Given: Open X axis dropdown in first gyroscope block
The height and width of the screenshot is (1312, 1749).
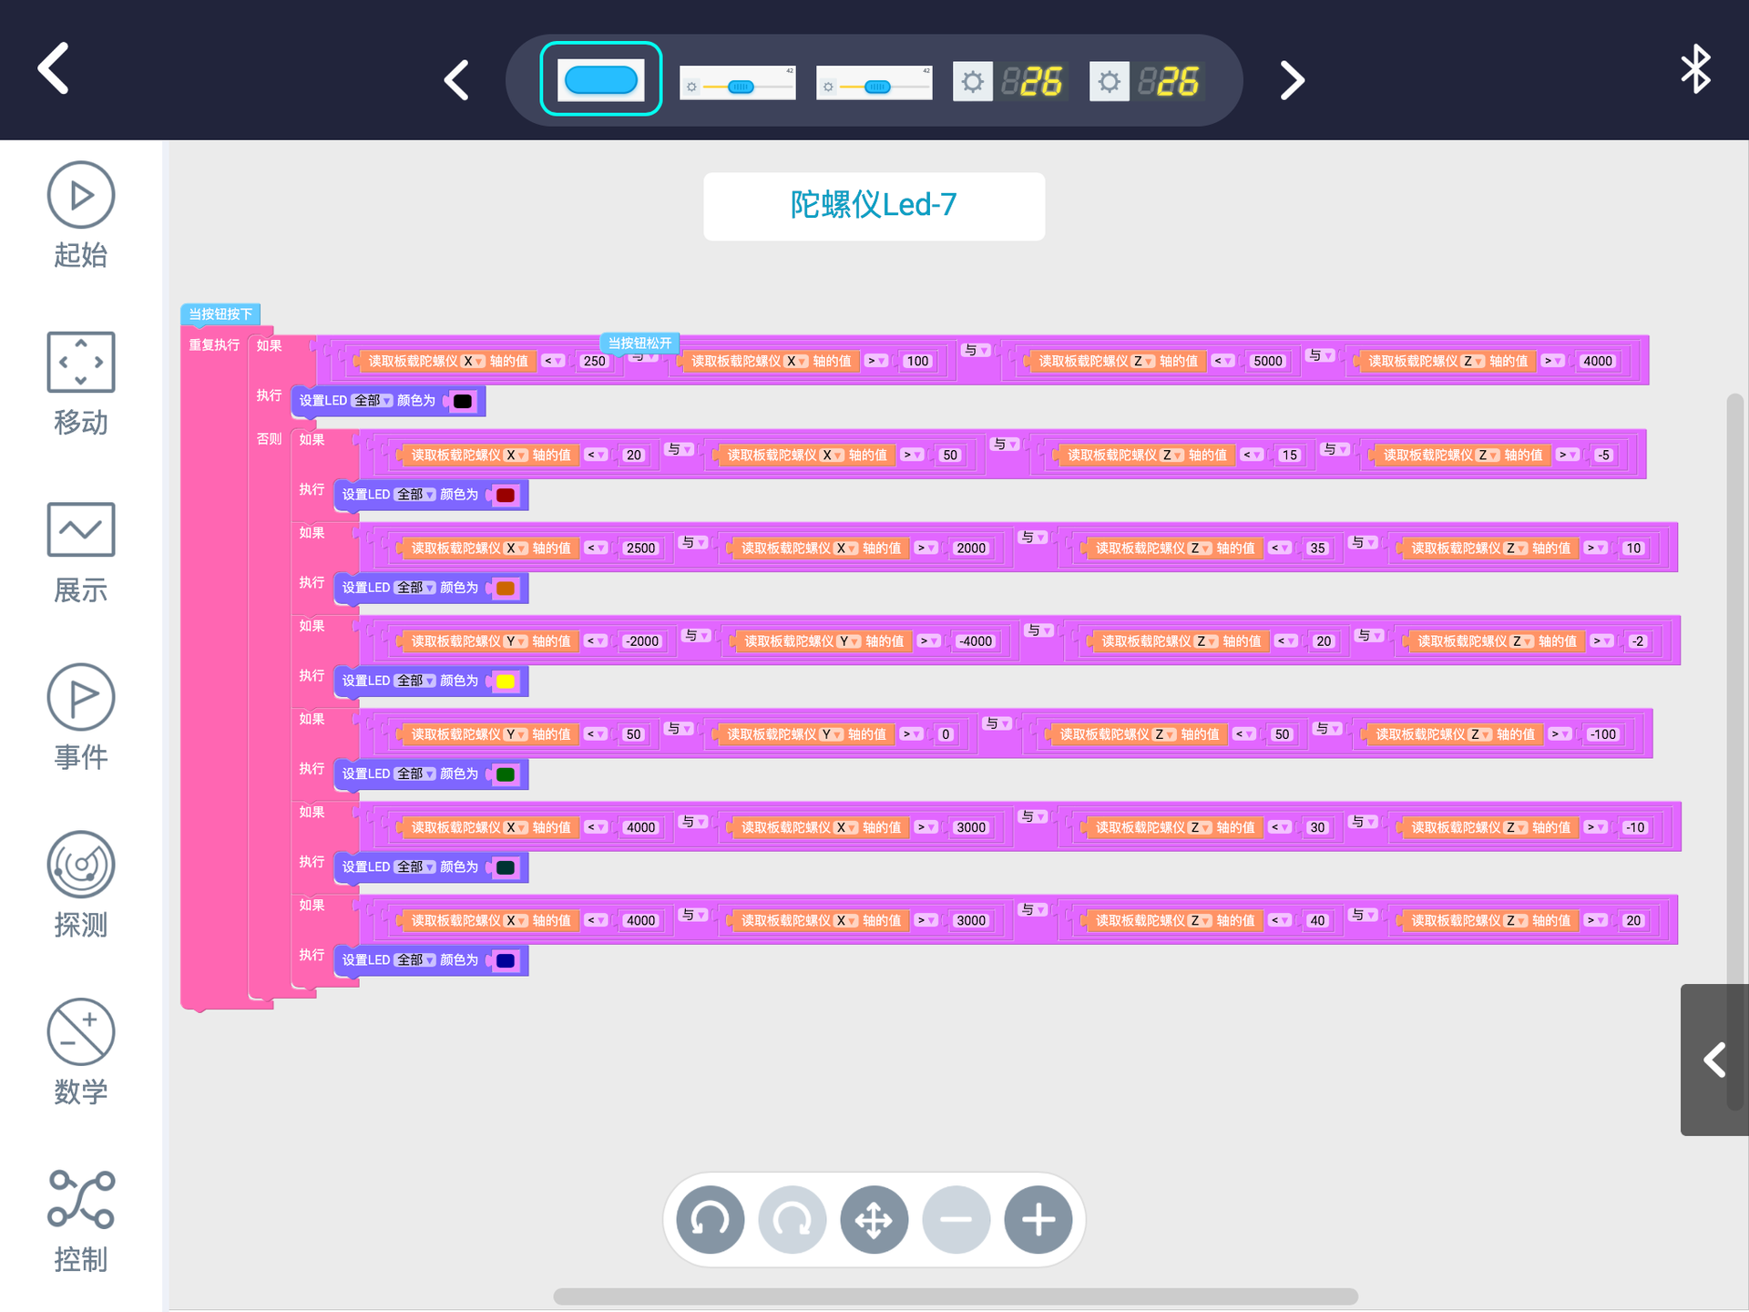Looking at the screenshot, I should (474, 362).
